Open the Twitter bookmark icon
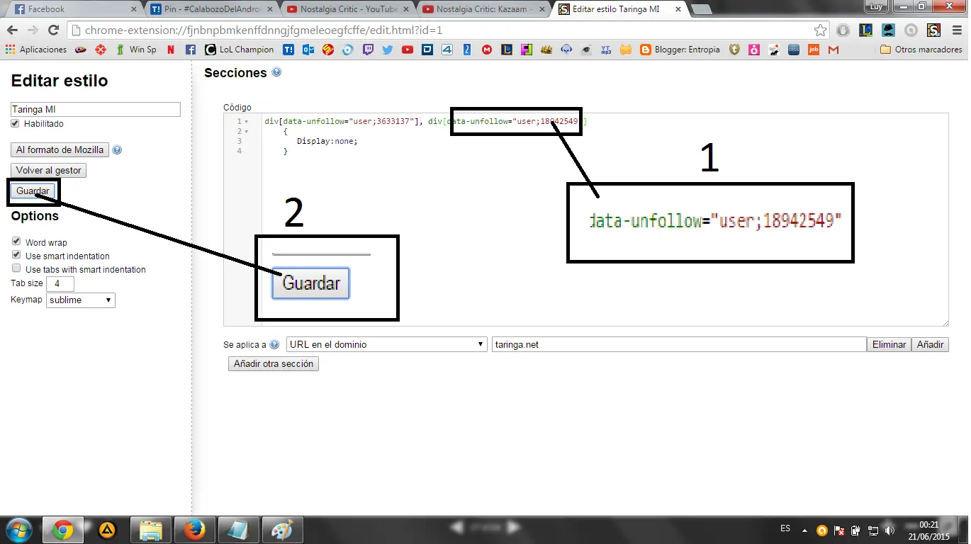Viewport: 971px width, 544px height. pos(388,50)
